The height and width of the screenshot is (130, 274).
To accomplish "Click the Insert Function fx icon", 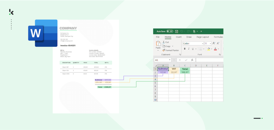I will tap(192, 60).
